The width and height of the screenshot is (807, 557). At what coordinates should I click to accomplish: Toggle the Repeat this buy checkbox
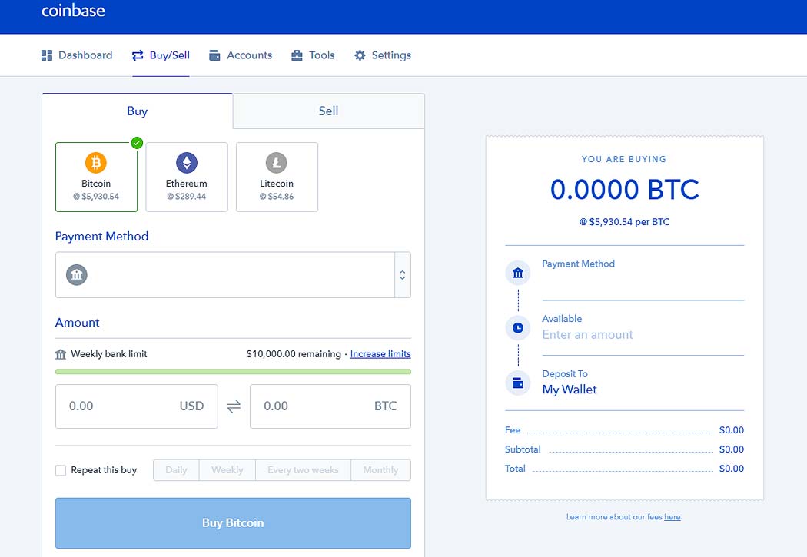pos(61,470)
